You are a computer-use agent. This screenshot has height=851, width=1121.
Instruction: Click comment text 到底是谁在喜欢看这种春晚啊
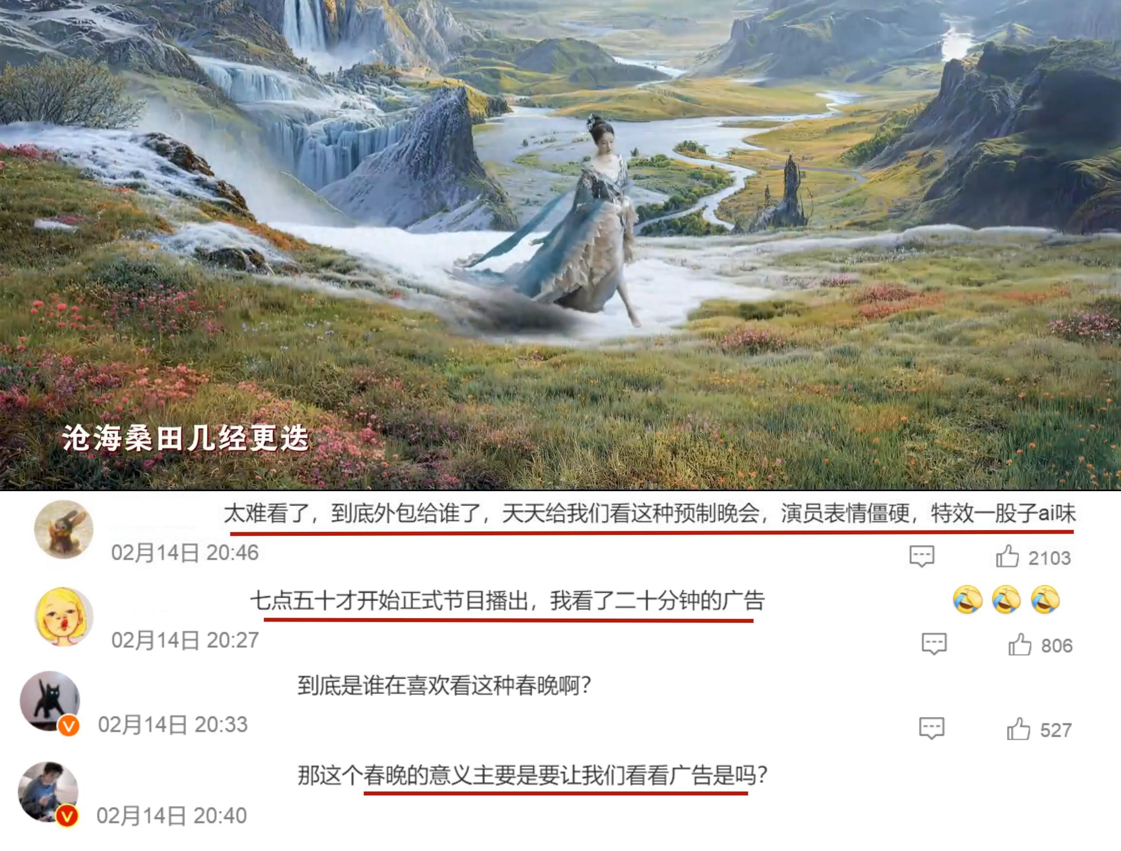[444, 686]
